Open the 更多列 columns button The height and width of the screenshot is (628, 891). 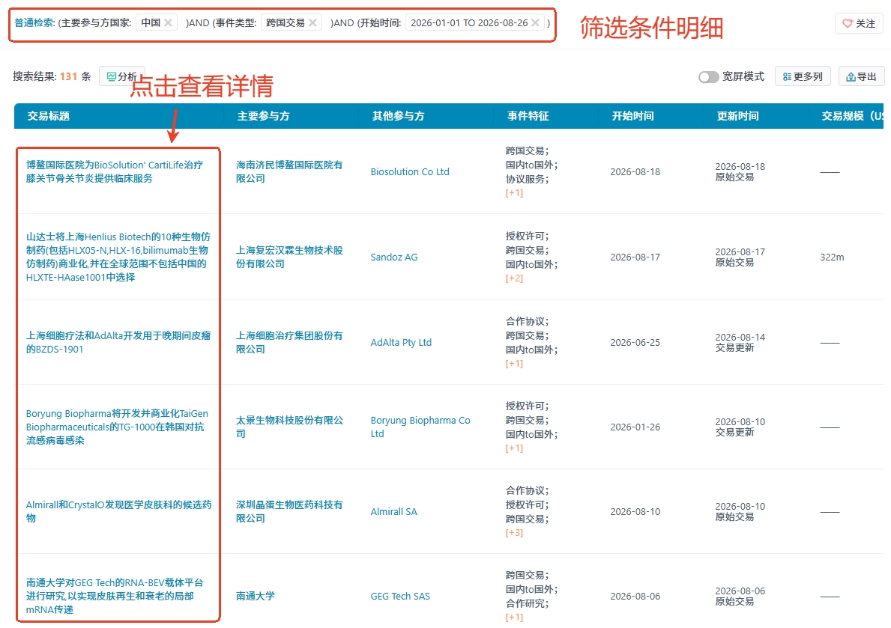[803, 76]
